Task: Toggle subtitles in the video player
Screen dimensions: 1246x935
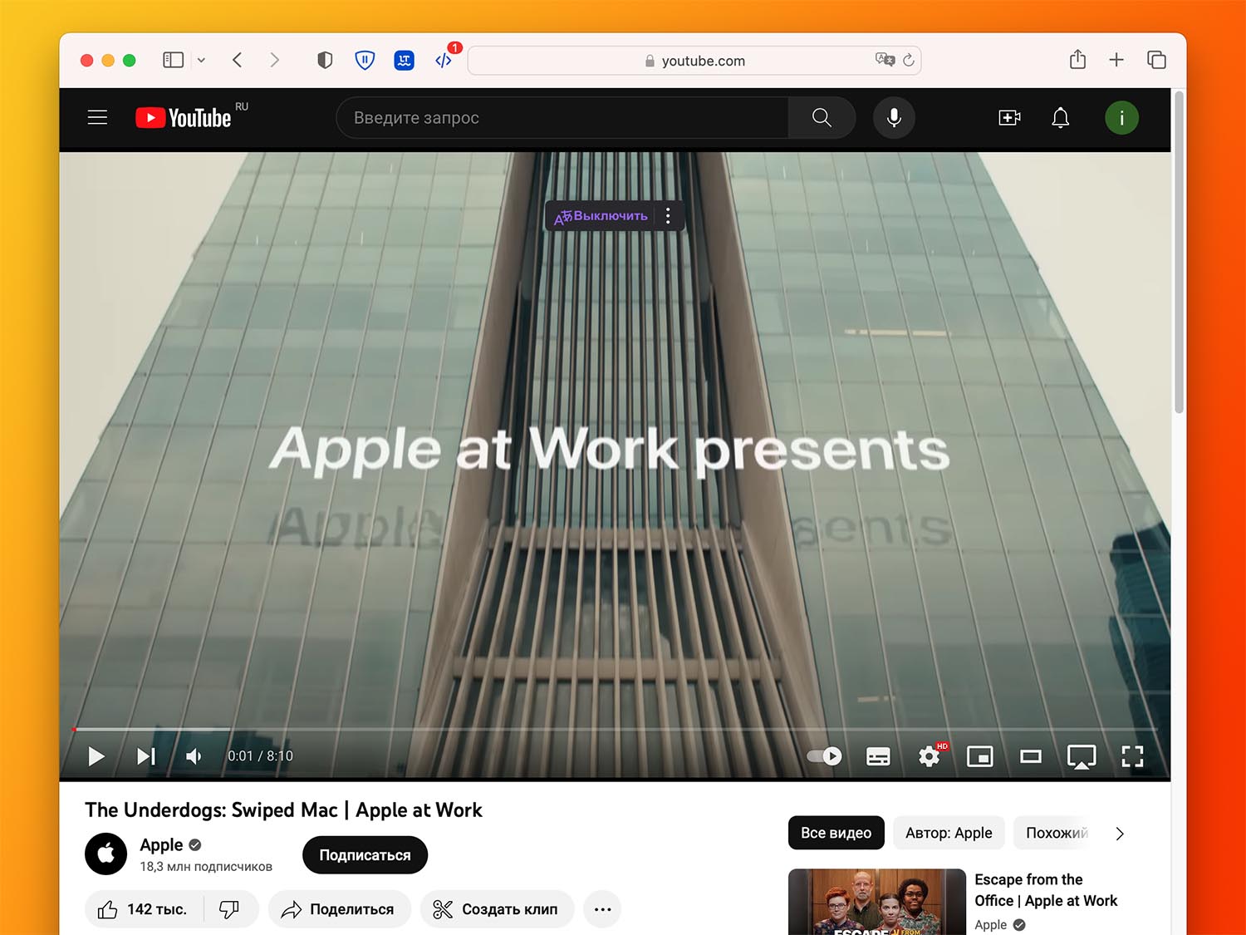Action: point(878,756)
